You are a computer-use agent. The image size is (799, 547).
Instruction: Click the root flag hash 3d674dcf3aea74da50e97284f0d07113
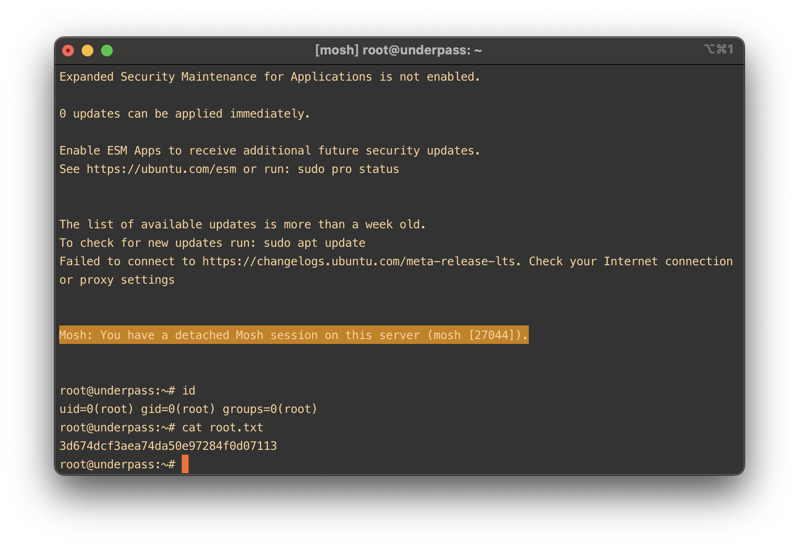point(168,446)
